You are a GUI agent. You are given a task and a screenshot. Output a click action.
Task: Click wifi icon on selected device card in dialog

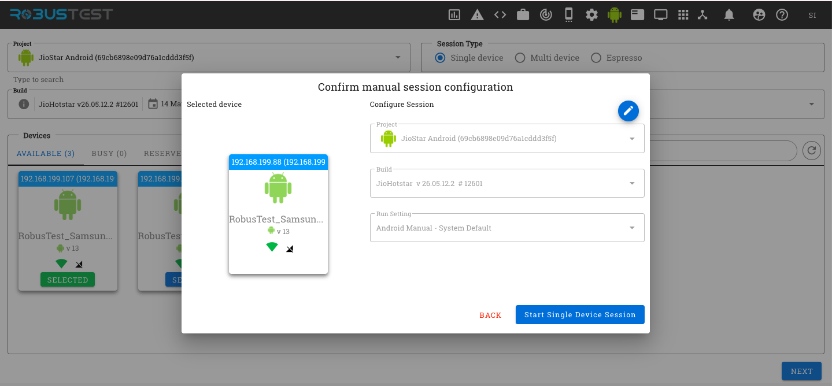(272, 247)
